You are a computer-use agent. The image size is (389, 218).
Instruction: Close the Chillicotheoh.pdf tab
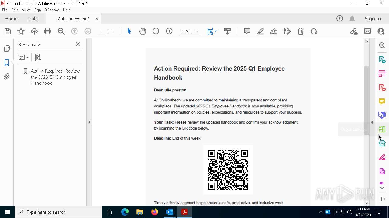[x=97, y=19]
